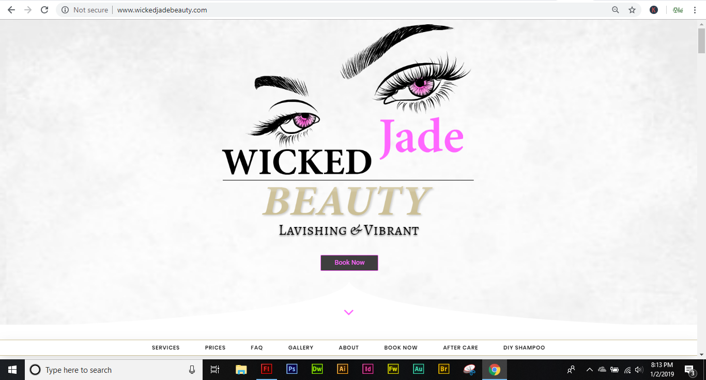The image size is (706, 380).
Task: Click the address bar URL field
Action: [x=310, y=10]
